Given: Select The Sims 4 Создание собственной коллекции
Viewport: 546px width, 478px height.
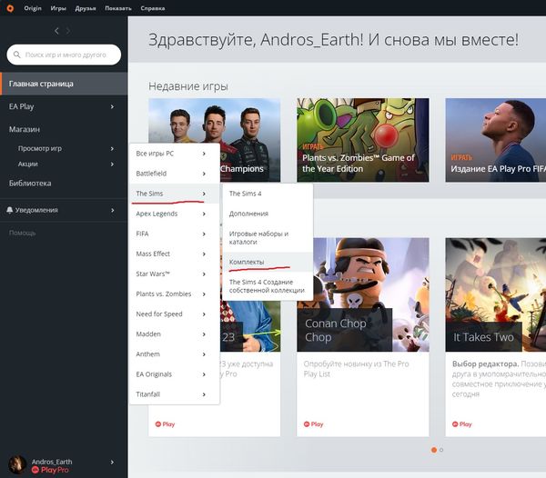Looking at the screenshot, I should point(268,286).
